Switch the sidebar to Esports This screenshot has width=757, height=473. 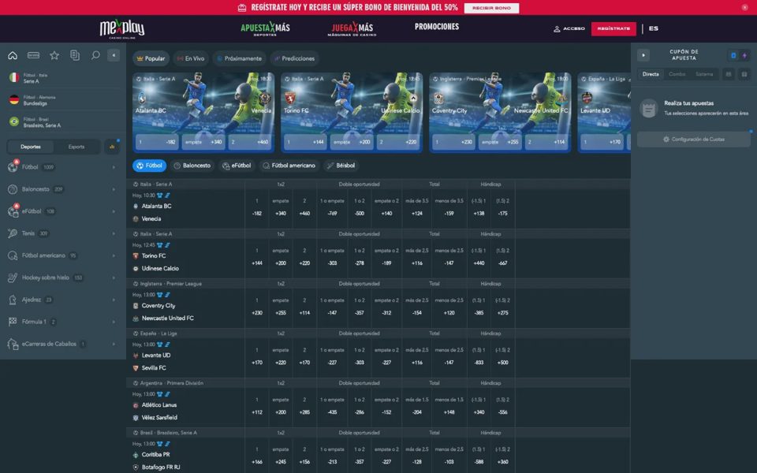pos(76,147)
